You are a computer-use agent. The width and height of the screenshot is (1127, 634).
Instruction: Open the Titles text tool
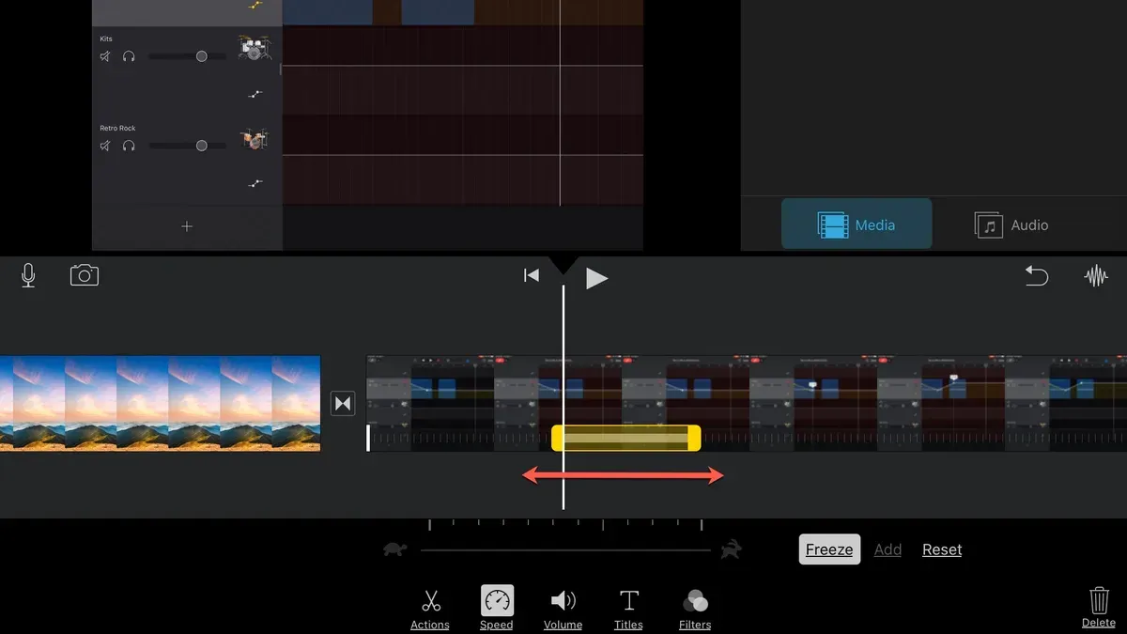(628, 609)
